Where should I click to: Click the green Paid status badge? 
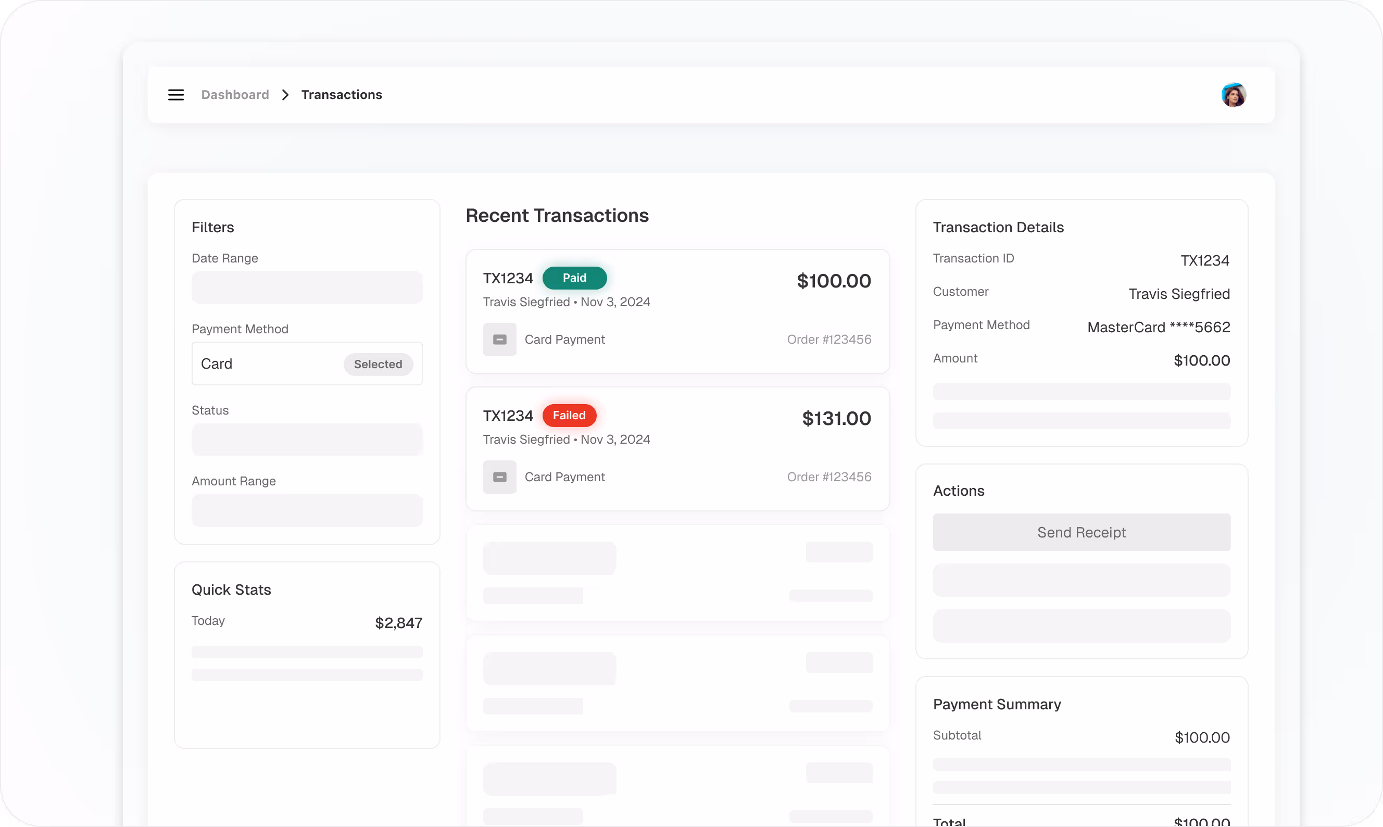pyautogui.click(x=574, y=278)
